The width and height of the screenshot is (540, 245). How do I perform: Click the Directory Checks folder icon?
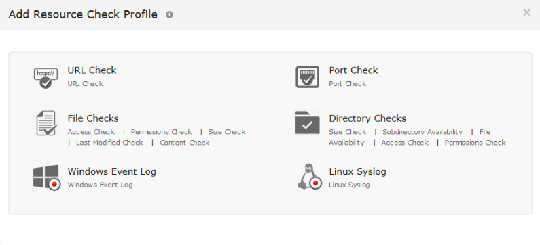coord(307,122)
